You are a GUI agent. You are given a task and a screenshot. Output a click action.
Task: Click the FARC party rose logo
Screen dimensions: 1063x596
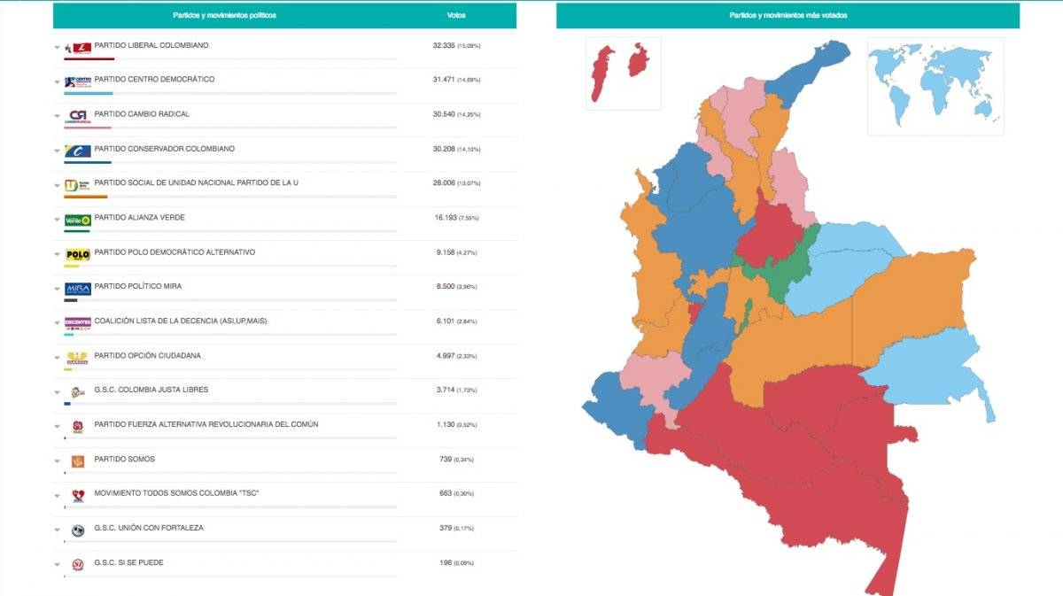pos(78,426)
